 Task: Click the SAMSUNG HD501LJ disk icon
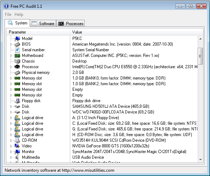click(17, 106)
